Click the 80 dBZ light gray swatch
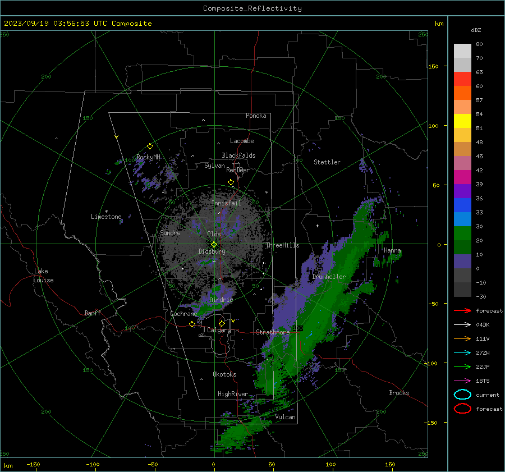This screenshot has width=505, height=472. [x=462, y=51]
